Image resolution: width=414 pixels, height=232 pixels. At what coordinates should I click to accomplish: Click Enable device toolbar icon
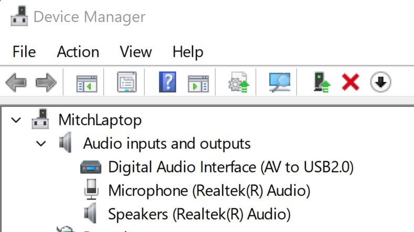322,82
